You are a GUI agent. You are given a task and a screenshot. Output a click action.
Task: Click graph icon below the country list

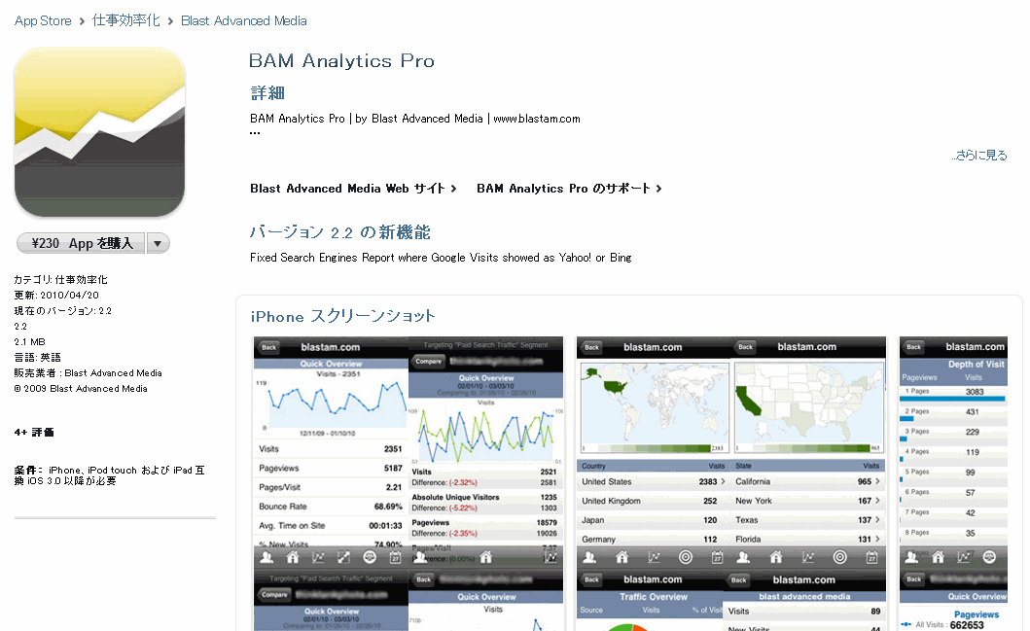pyautogui.click(x=655, y=557)
